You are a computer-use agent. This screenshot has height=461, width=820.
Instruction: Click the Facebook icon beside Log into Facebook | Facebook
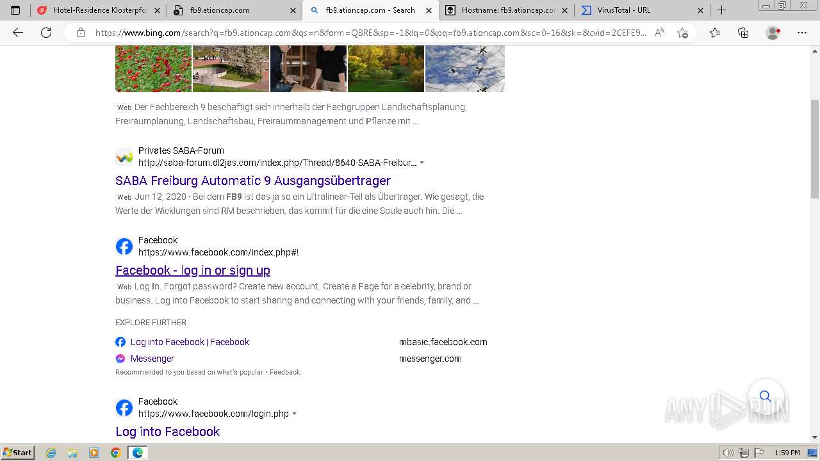(120, 342)
